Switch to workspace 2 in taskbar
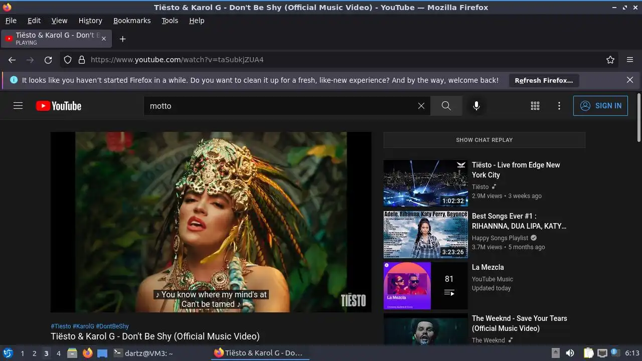Image resolution: width=642 pixels, height=361 pixels. (34, 353)
